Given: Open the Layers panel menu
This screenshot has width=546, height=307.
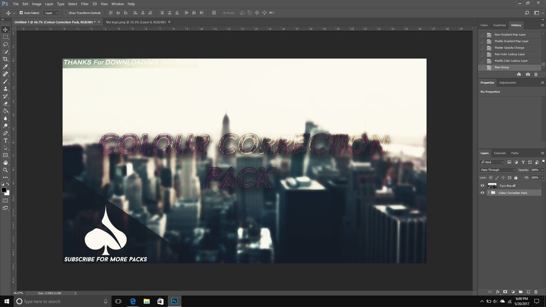Looking at the screenshot, I should click(542, 153).
